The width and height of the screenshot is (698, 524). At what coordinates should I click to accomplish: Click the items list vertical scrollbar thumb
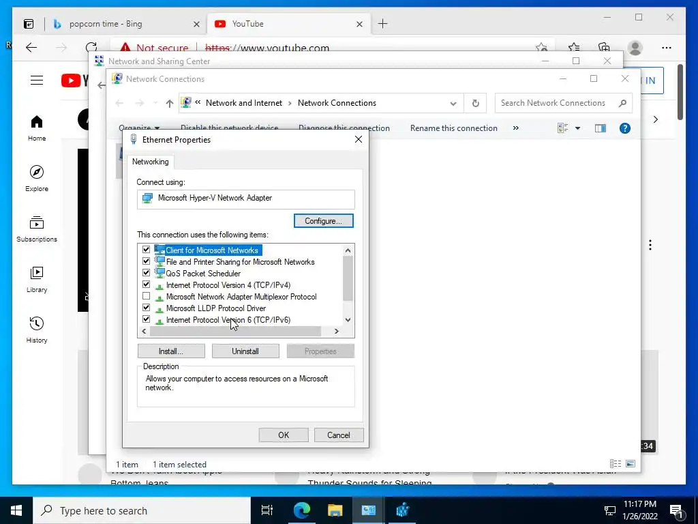pos(348,279)
